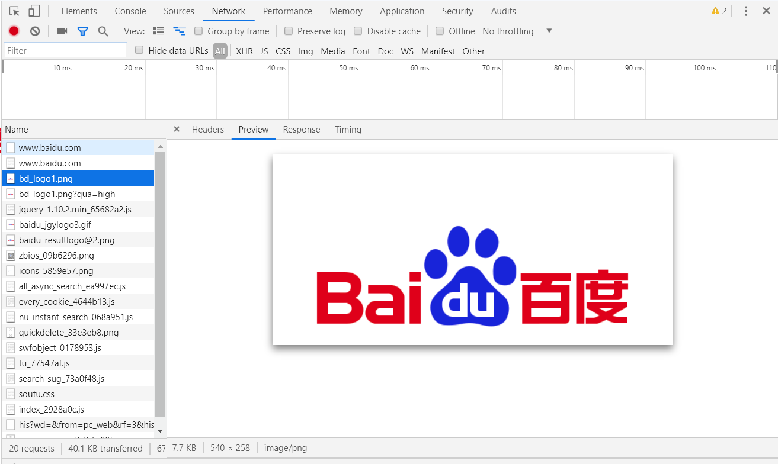Switch to the Response tab
Image resolution: width=778 pixels, height=464 pixels.
click(302, 129)
